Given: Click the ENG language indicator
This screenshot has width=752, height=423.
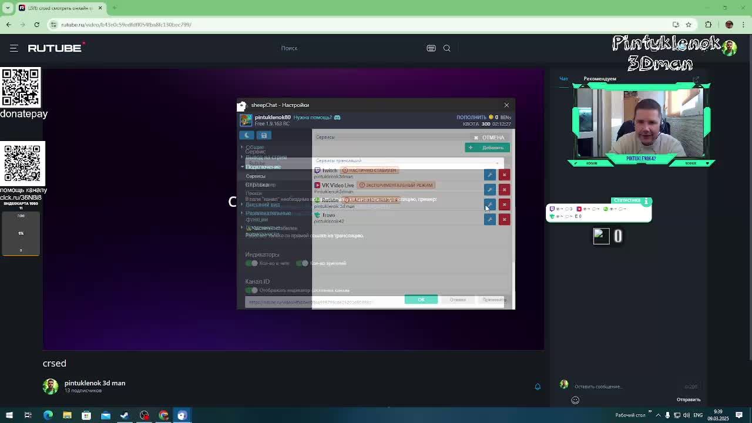Looking at the screenshot, I should coord(699,415).
